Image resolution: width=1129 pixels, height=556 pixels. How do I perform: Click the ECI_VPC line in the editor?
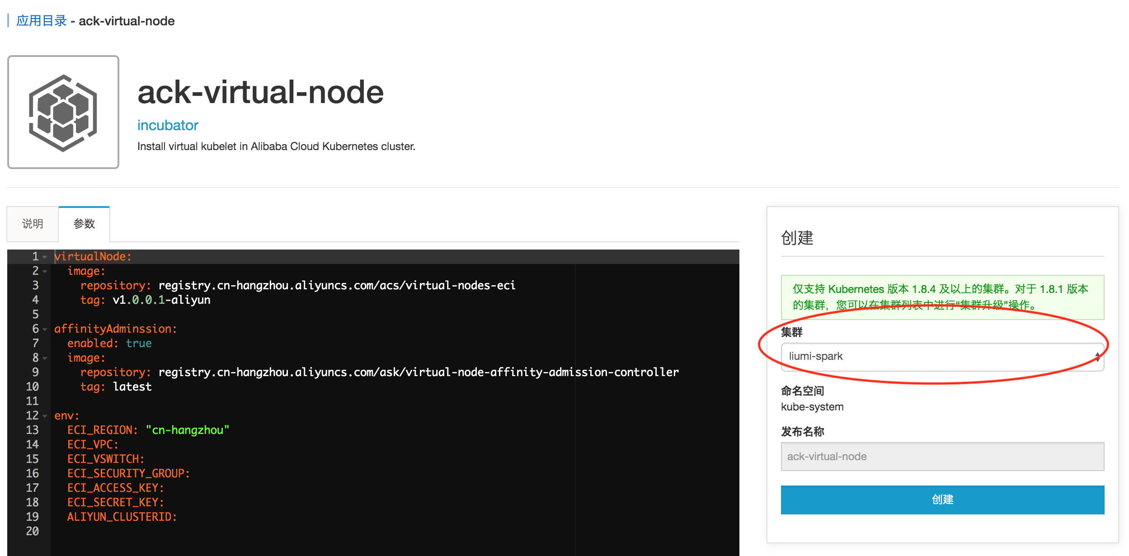(x=93, y=444)
